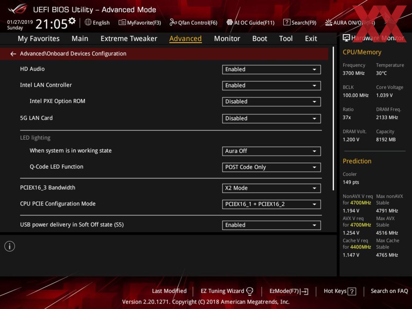Click the EZ Tuning Wizard bulb icon
The height and width of the screenshot is (309, 412).
click(250, 291)
